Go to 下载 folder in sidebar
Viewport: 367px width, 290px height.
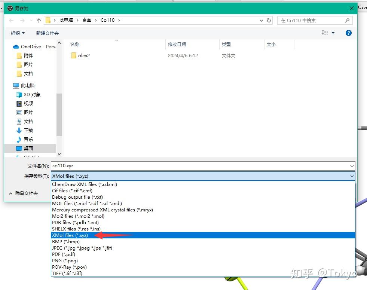(x=25, y=130)
